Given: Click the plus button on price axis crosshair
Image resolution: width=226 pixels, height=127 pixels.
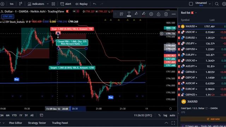Looking at the screenshot, I should (162, 34).
